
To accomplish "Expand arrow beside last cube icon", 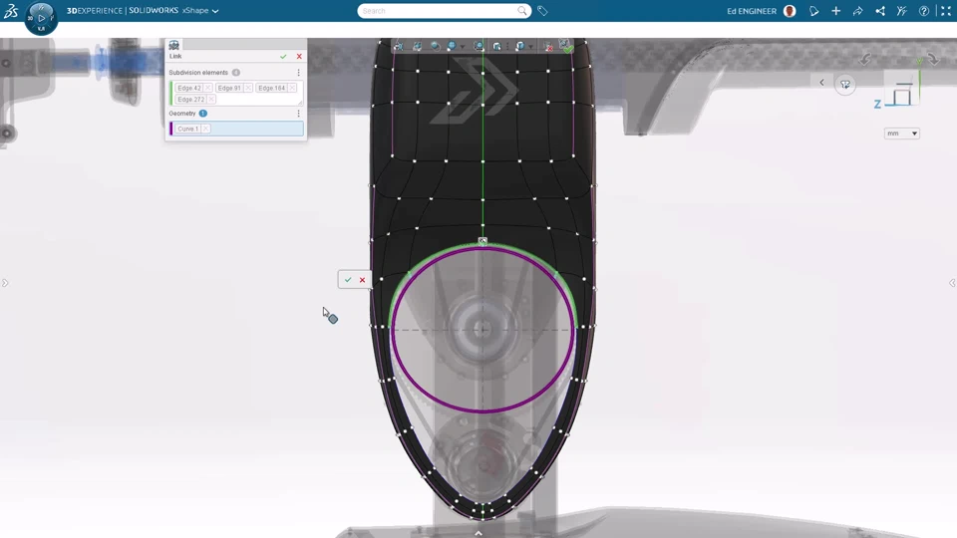I will pos(531,47).
